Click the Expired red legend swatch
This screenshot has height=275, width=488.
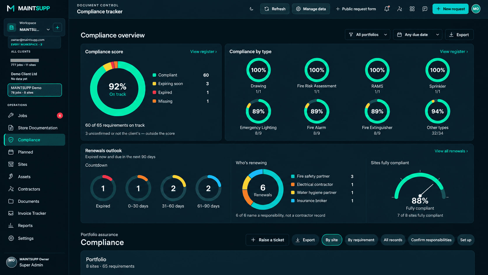pyautogui.click(x=154, y=92)
